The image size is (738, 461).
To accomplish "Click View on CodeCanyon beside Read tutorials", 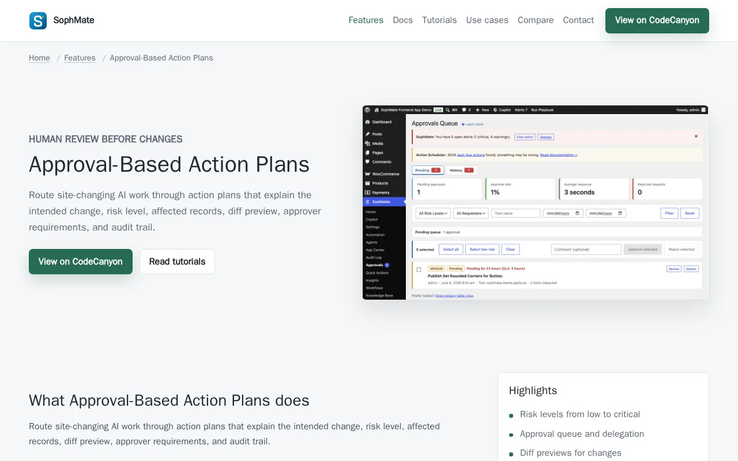I will (81, 262).
